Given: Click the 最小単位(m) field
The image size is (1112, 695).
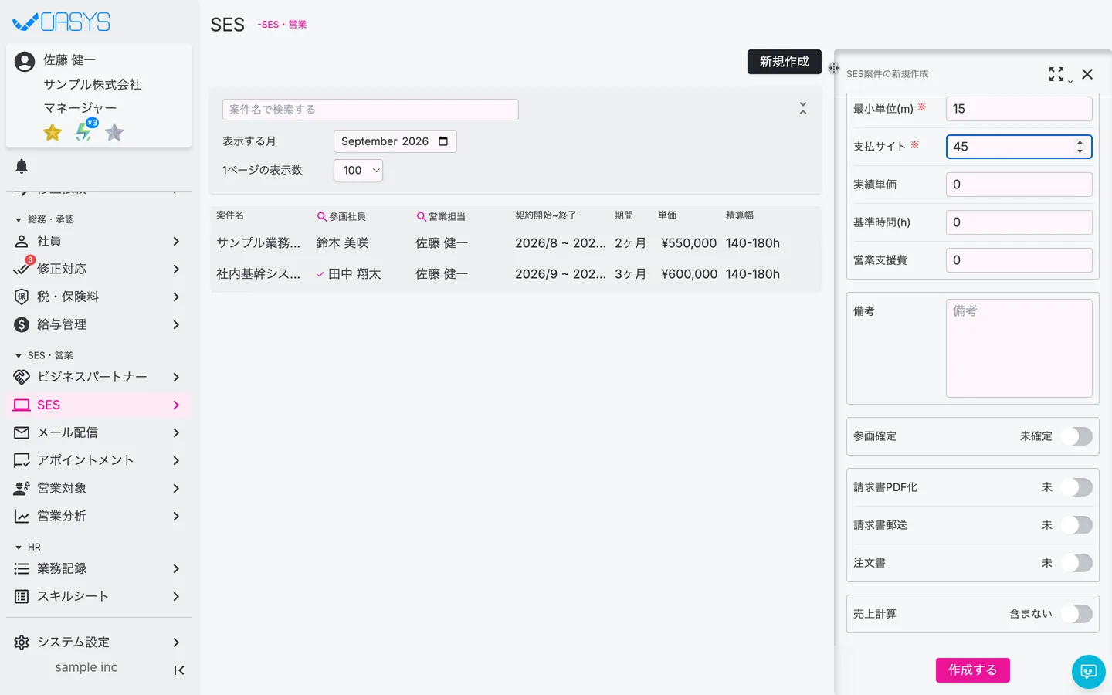Looking at the screenshot, I should [1019, 109].
